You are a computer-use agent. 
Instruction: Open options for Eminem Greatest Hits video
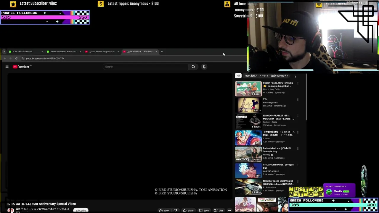point(298,116)
